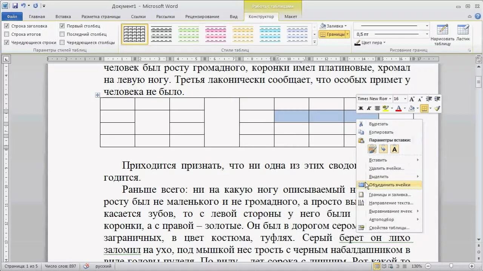483x271 pixels.
Task: Enable Чередующиеся столбцы checkbox
Action: pyautogui.click(x=62, y=43)
